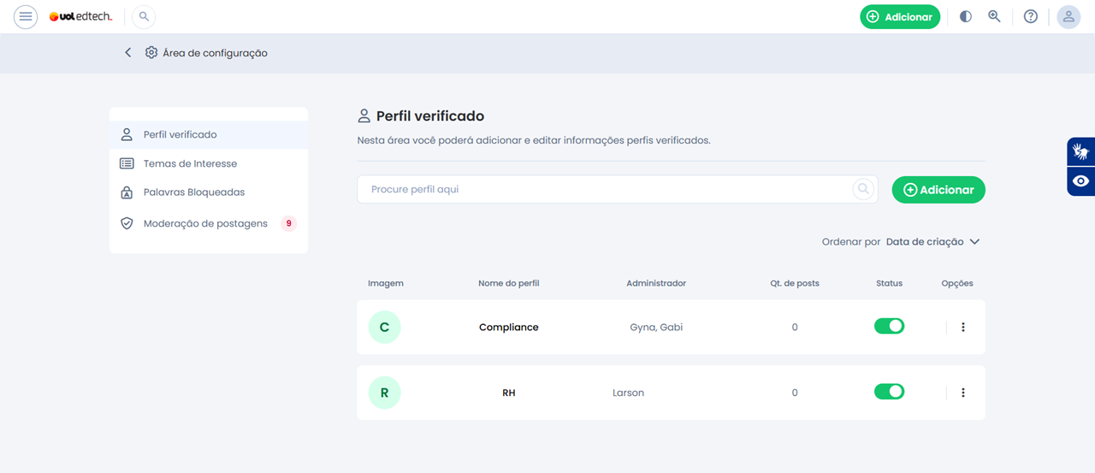Viewport: 1095px width, 473px height.
Task: Toggle the contrast mode icon
Action: click(x=966, y=16)
